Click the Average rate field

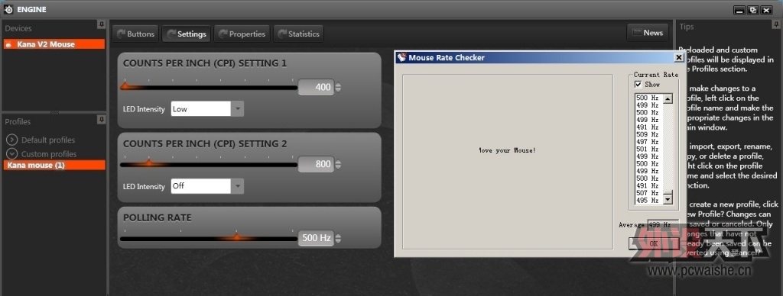pos(663,225)
